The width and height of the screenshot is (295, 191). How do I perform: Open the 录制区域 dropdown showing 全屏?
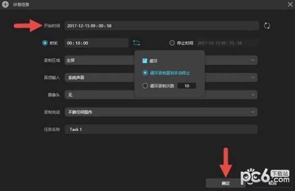(161, 60)
